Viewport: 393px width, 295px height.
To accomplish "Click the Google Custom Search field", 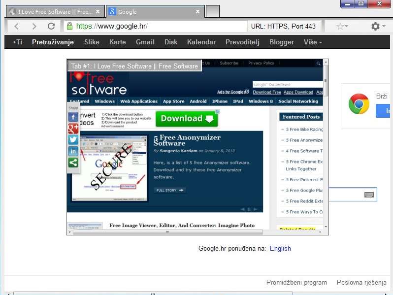I will click(288, 85).
